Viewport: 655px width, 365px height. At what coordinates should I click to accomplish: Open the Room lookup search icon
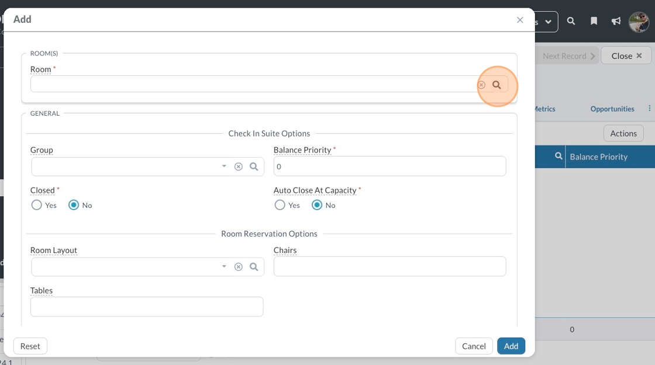coord(497,85)
